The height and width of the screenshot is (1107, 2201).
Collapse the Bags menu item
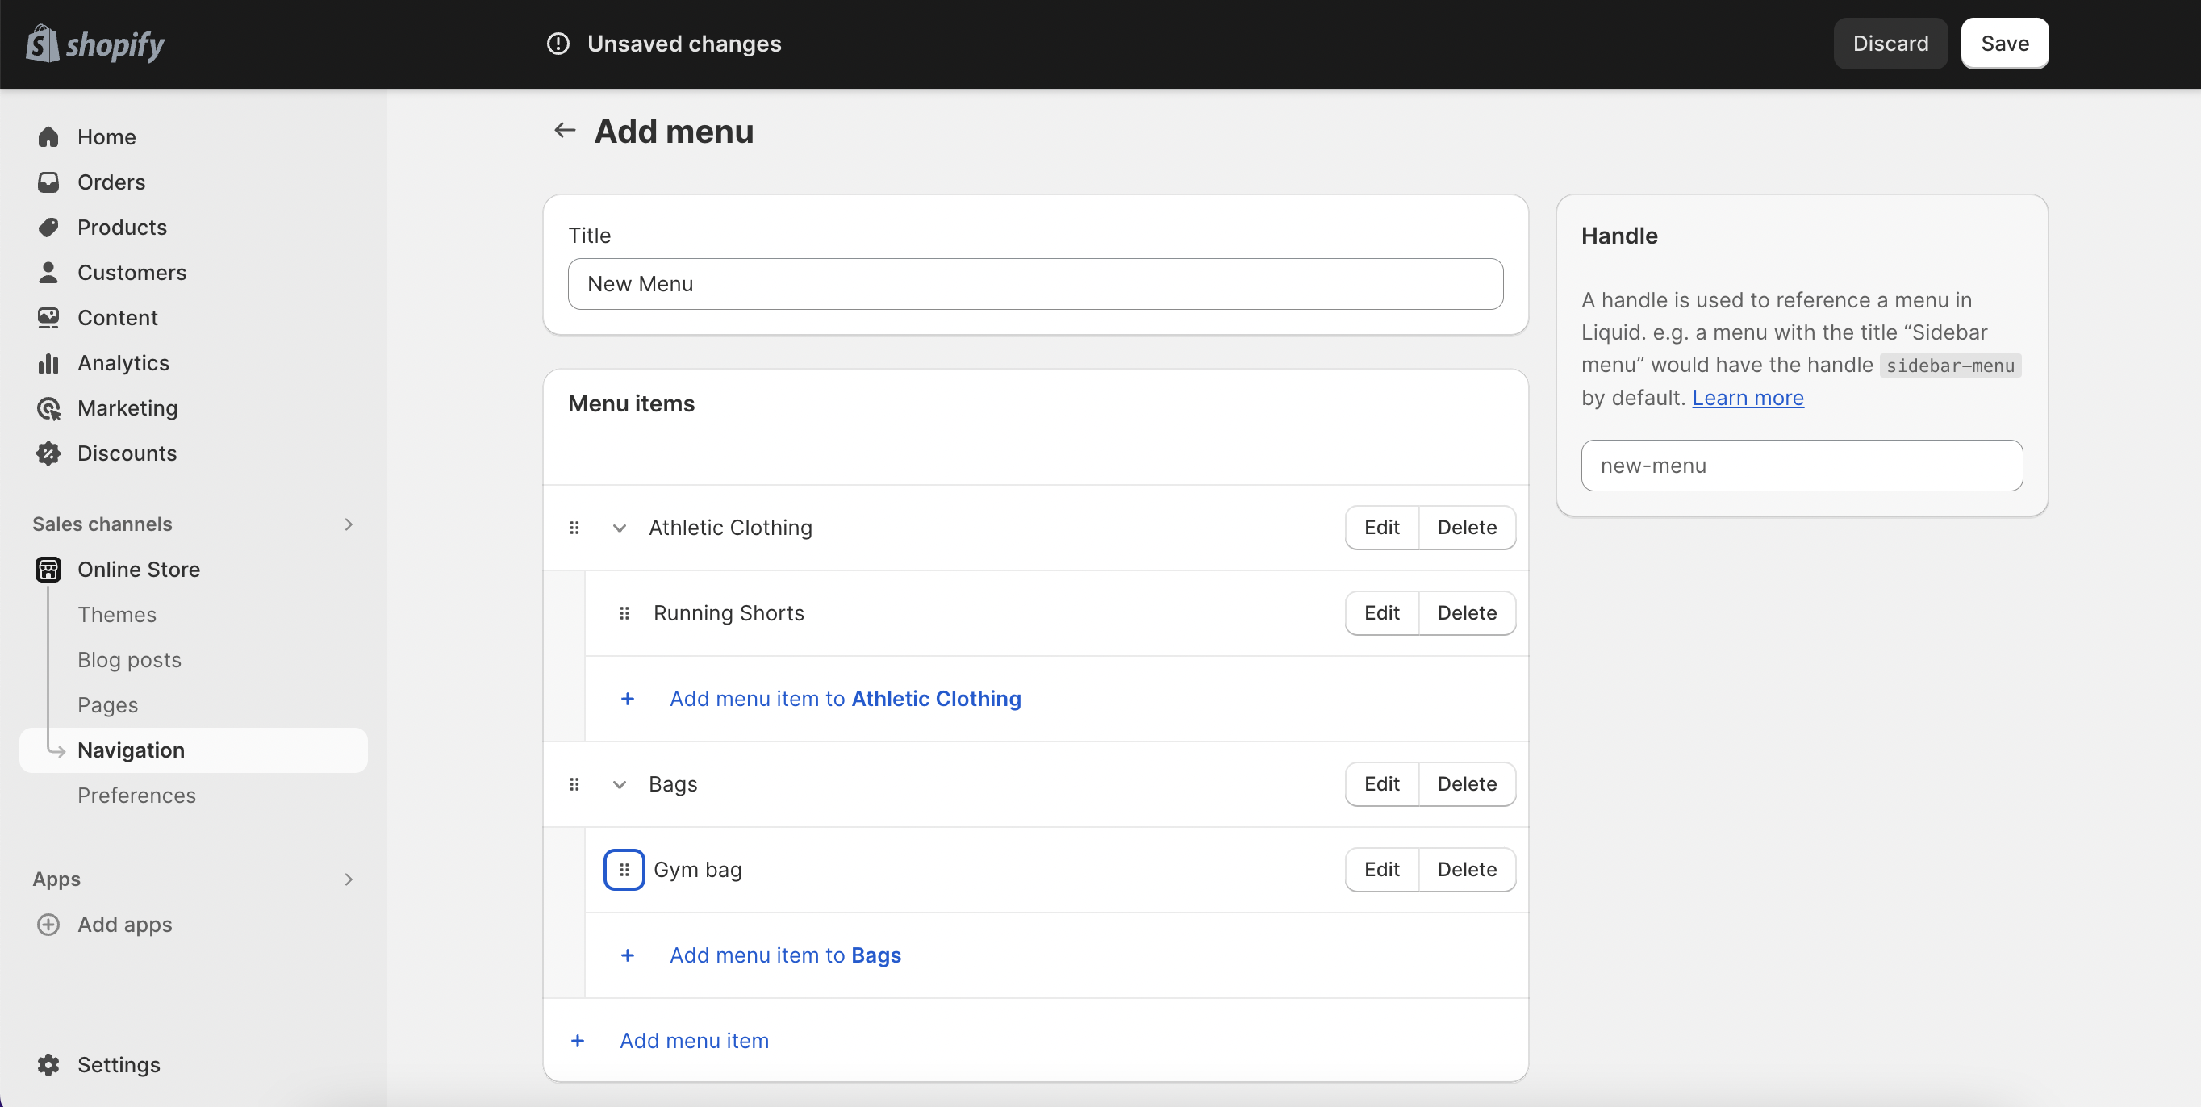(x=619, y=784)
